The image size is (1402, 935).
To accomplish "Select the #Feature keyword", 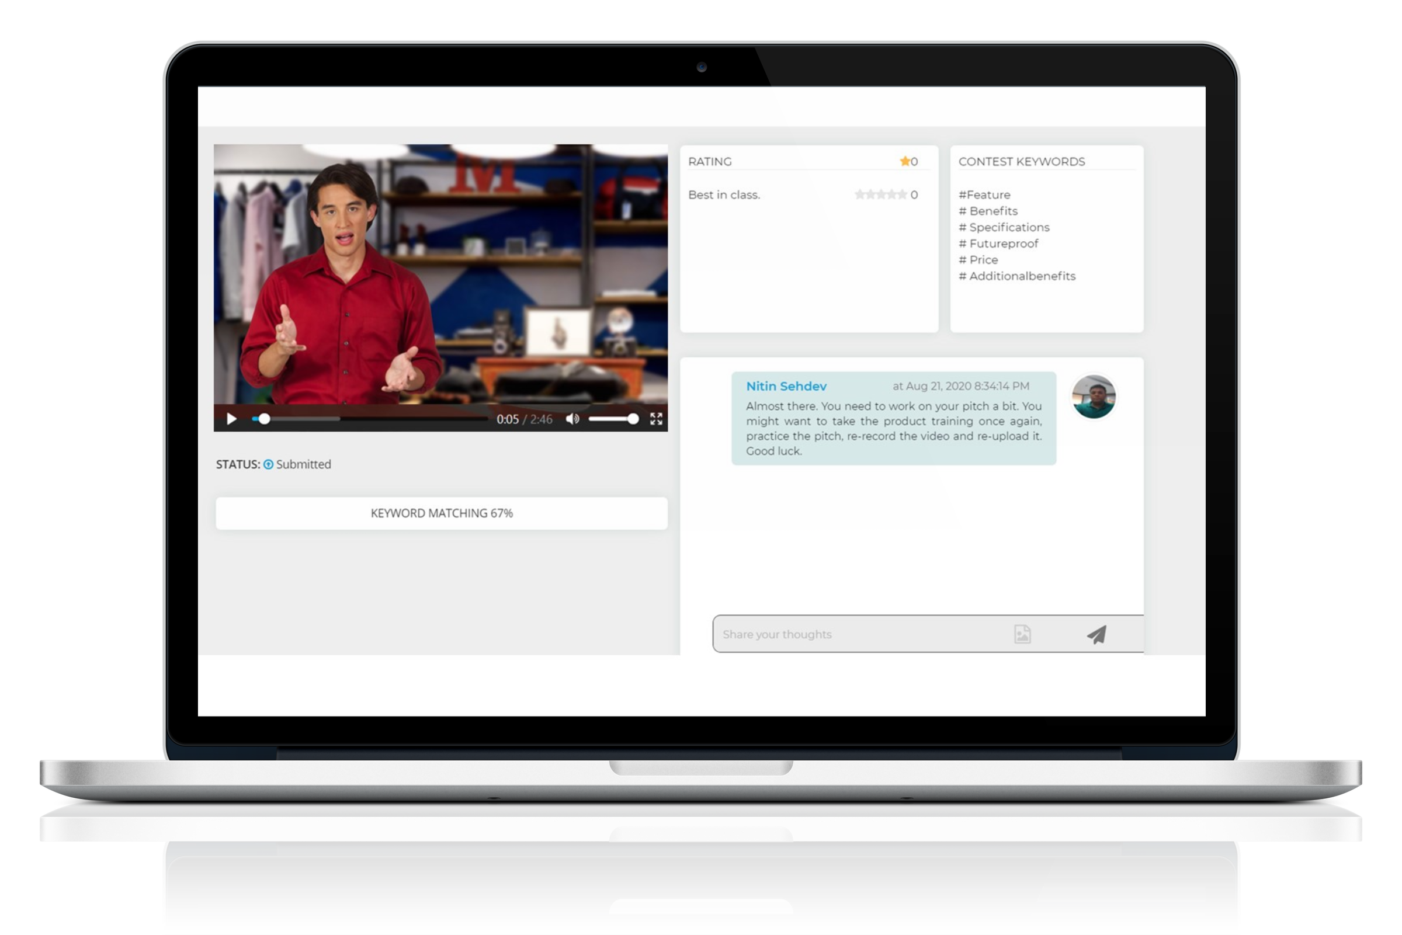I will [x=984, y=195].
